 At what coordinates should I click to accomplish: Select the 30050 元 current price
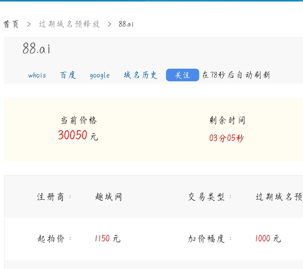coord(78,135)
